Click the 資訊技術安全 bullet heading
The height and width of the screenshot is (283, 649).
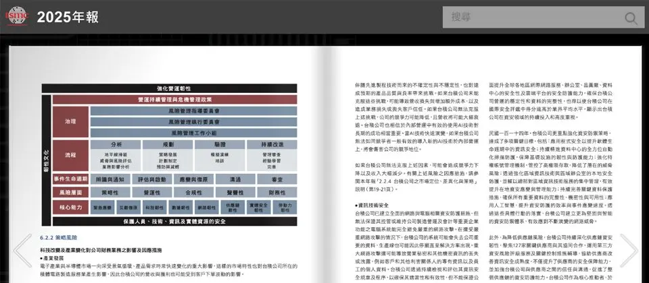point(372,205)
